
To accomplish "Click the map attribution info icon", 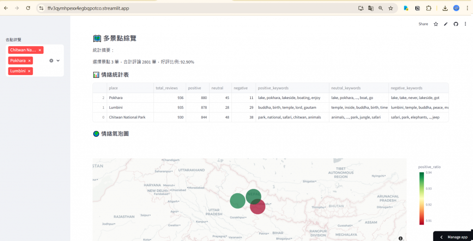I will tap(400, 238).
